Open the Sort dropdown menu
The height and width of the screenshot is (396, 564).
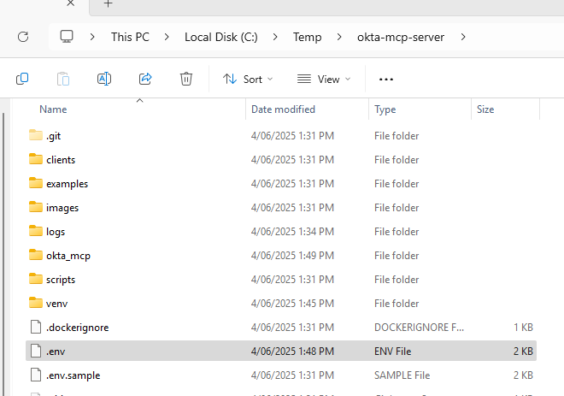tap(248, 79)
